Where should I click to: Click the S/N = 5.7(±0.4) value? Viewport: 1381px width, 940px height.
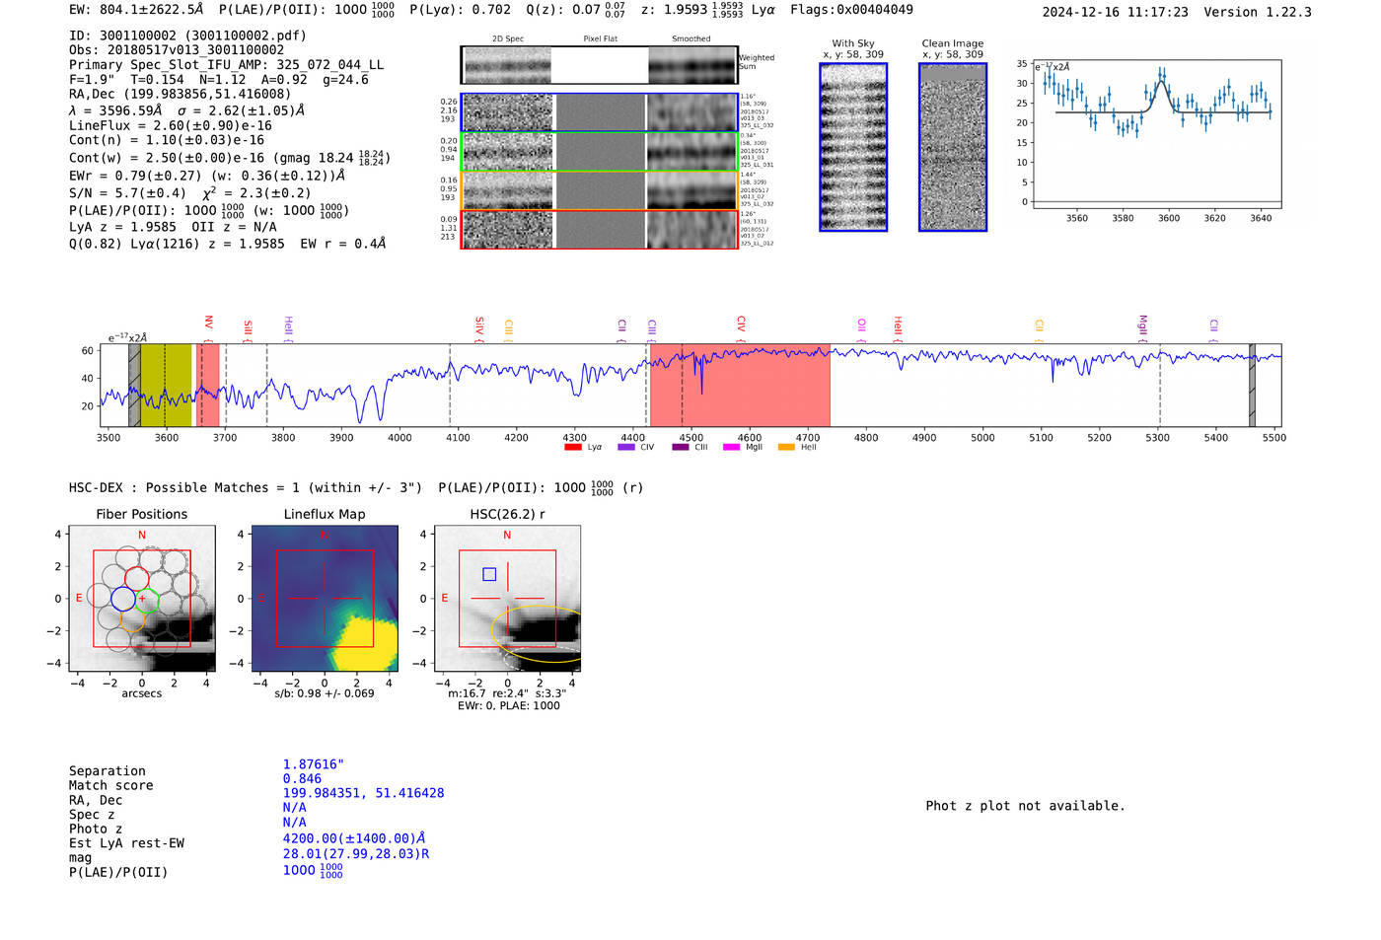click(x=127, y=192)
